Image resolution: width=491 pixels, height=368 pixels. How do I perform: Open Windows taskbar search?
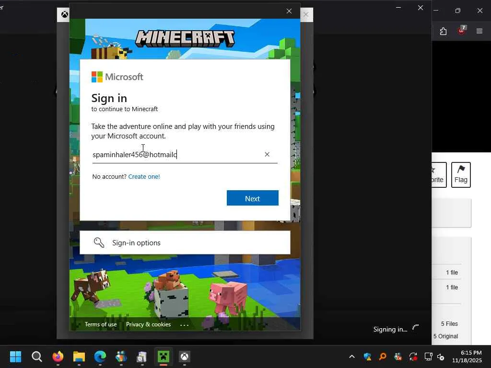pyautogui.click(x=36, y=356)
